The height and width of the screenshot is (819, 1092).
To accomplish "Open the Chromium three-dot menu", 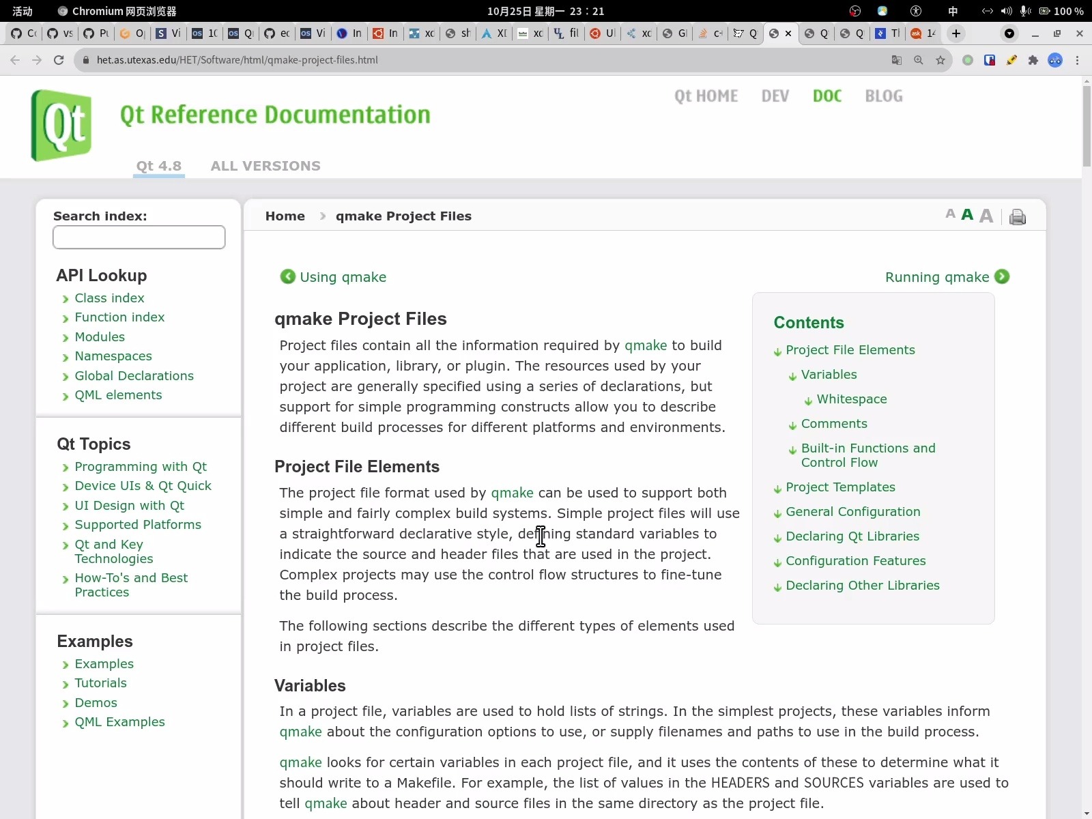I will [1078, 60].
